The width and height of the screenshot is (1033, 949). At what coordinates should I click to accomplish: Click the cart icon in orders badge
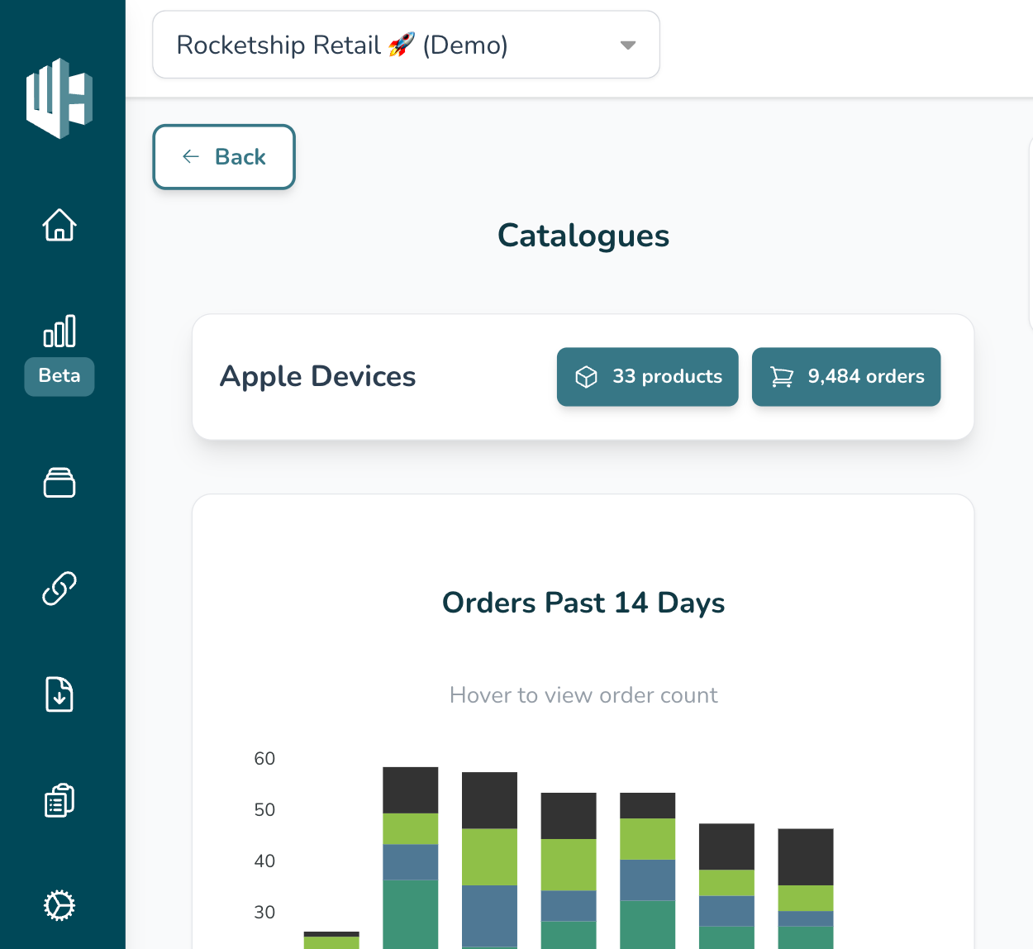(782, 377)
